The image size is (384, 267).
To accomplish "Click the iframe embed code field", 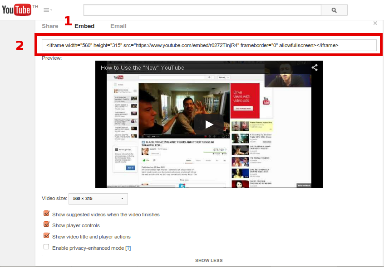I will point(209,45).
